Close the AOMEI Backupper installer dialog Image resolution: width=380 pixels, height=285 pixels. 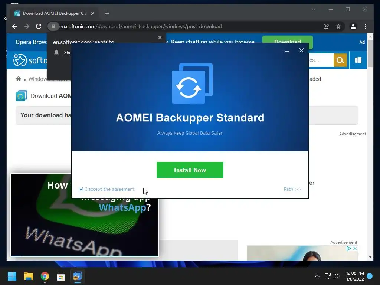(x=301, y=50)
